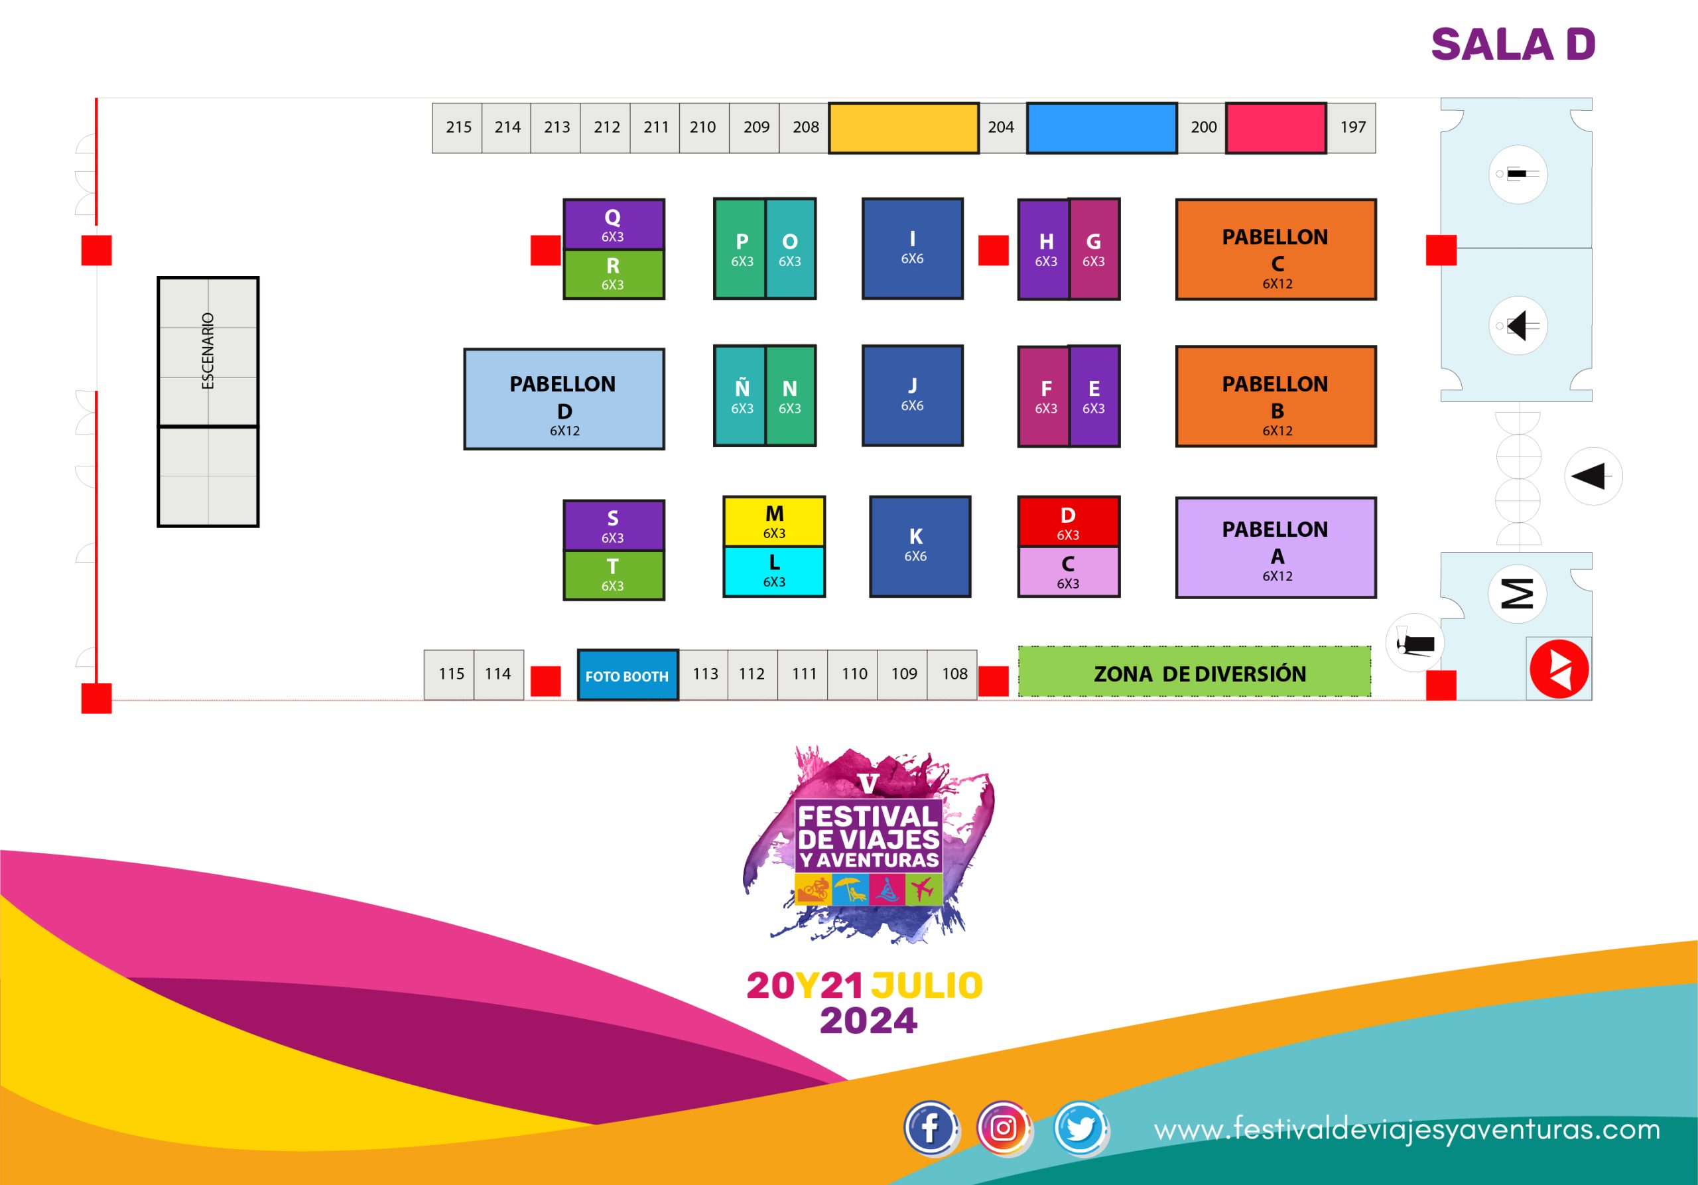1698x1185 pixels.
Task: Select stand Ñ 6X3
Action: tap(740, 395)
